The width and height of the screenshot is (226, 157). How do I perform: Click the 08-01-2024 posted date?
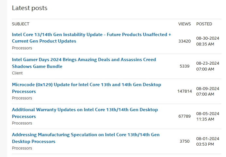pyautogui.click(x=207, y=138)
